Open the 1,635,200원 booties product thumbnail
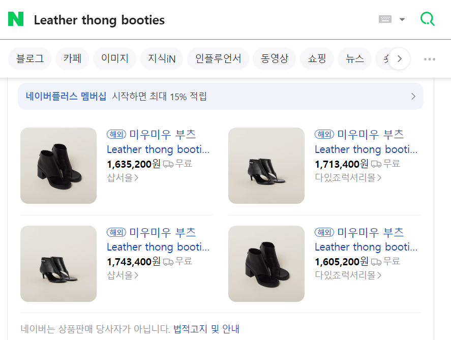Image resolution: width=451 pixels, height=340 pixels. [x=58, y=166]
